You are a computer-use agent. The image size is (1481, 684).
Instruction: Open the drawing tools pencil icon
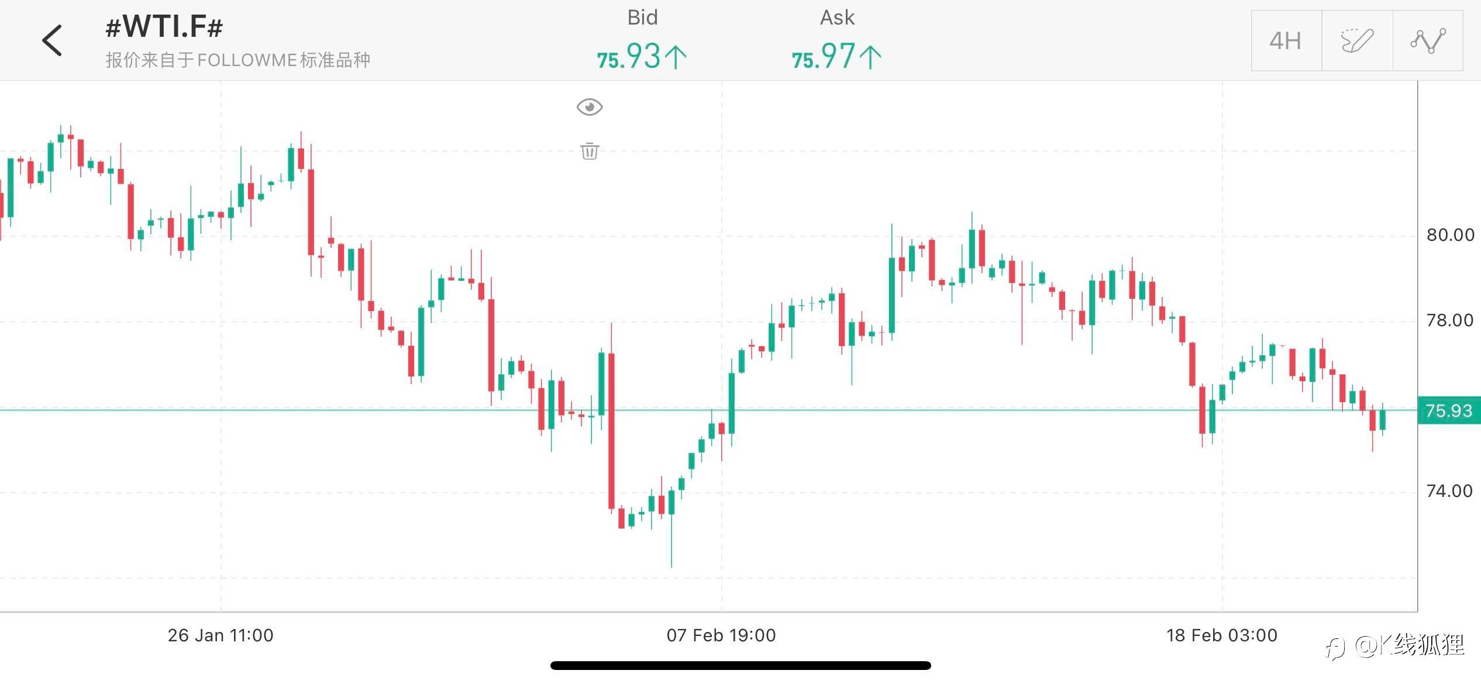coord(1356,40)
